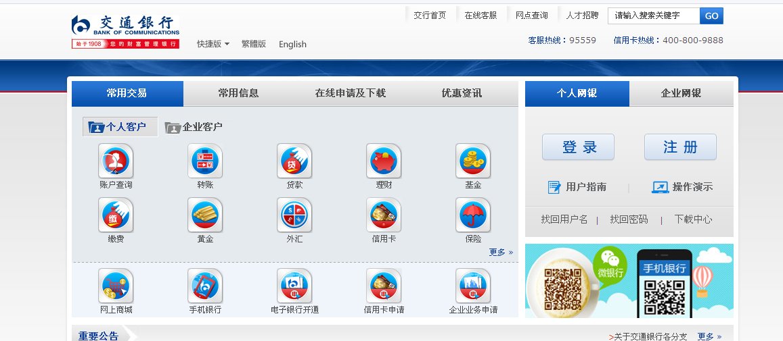Click the 信用卡申请 card application icon
Screen dimensions: 783x341
384,286
